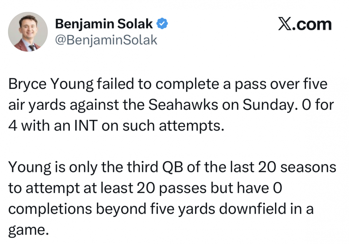Screen dimensions: 349x244
Task: Click Benjamin Solak's profile photo
Action: click(x=28, y=32)
